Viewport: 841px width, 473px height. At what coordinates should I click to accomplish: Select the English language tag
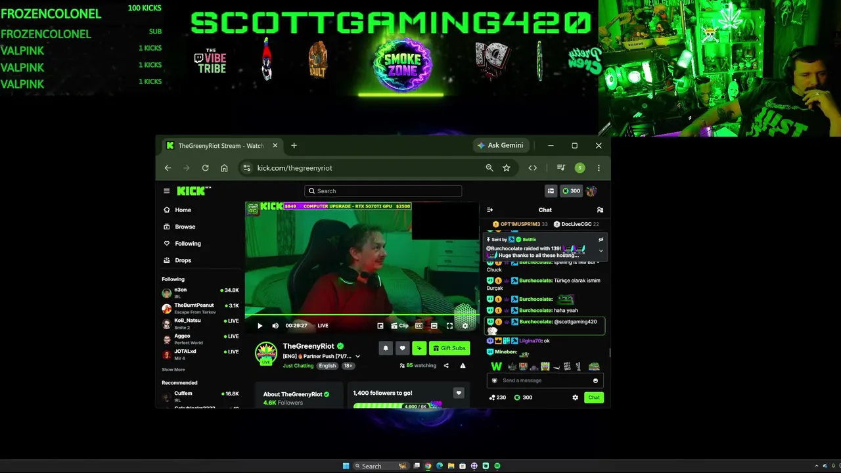[327, 366]
